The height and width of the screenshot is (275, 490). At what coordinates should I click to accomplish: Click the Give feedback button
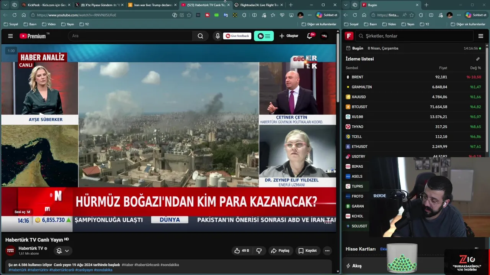(237, 36)
